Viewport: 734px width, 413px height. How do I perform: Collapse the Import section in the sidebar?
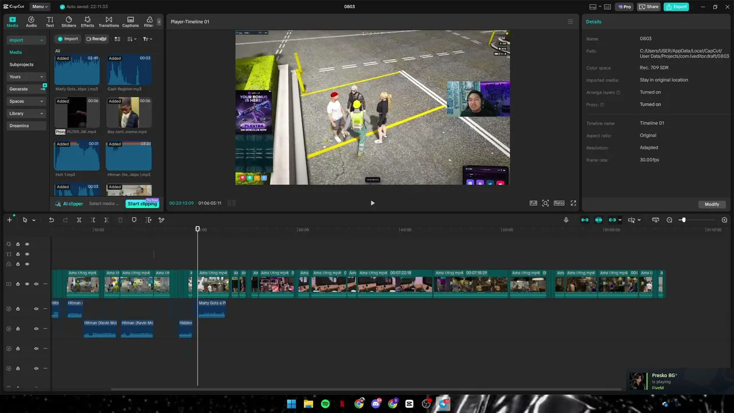click(26, 40)
